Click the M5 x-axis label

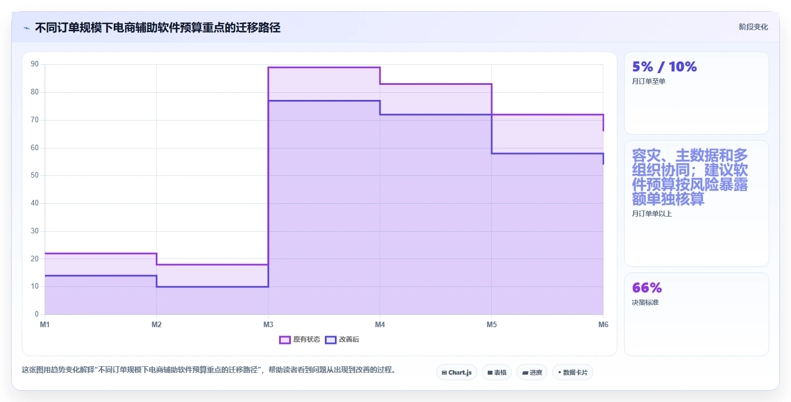[x=491, y=324]
